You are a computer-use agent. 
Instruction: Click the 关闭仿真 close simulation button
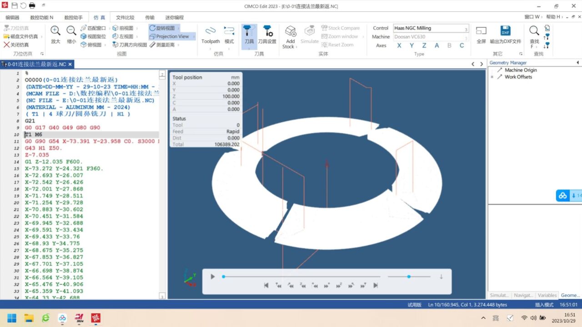(16, 45)
